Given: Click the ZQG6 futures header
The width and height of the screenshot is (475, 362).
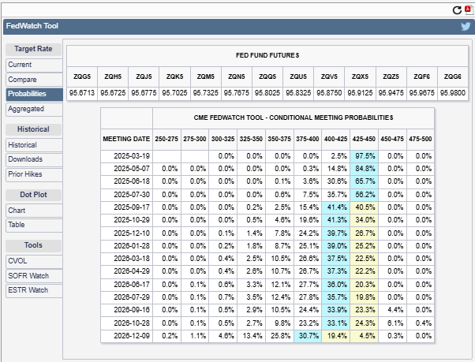Looking at the screenshot, I should pyautogui.click(x=453, y=77).
